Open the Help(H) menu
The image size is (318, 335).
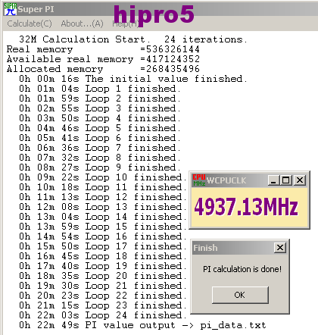[x=126, y=23]
